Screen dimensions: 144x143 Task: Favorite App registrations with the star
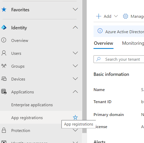[75, 117]
